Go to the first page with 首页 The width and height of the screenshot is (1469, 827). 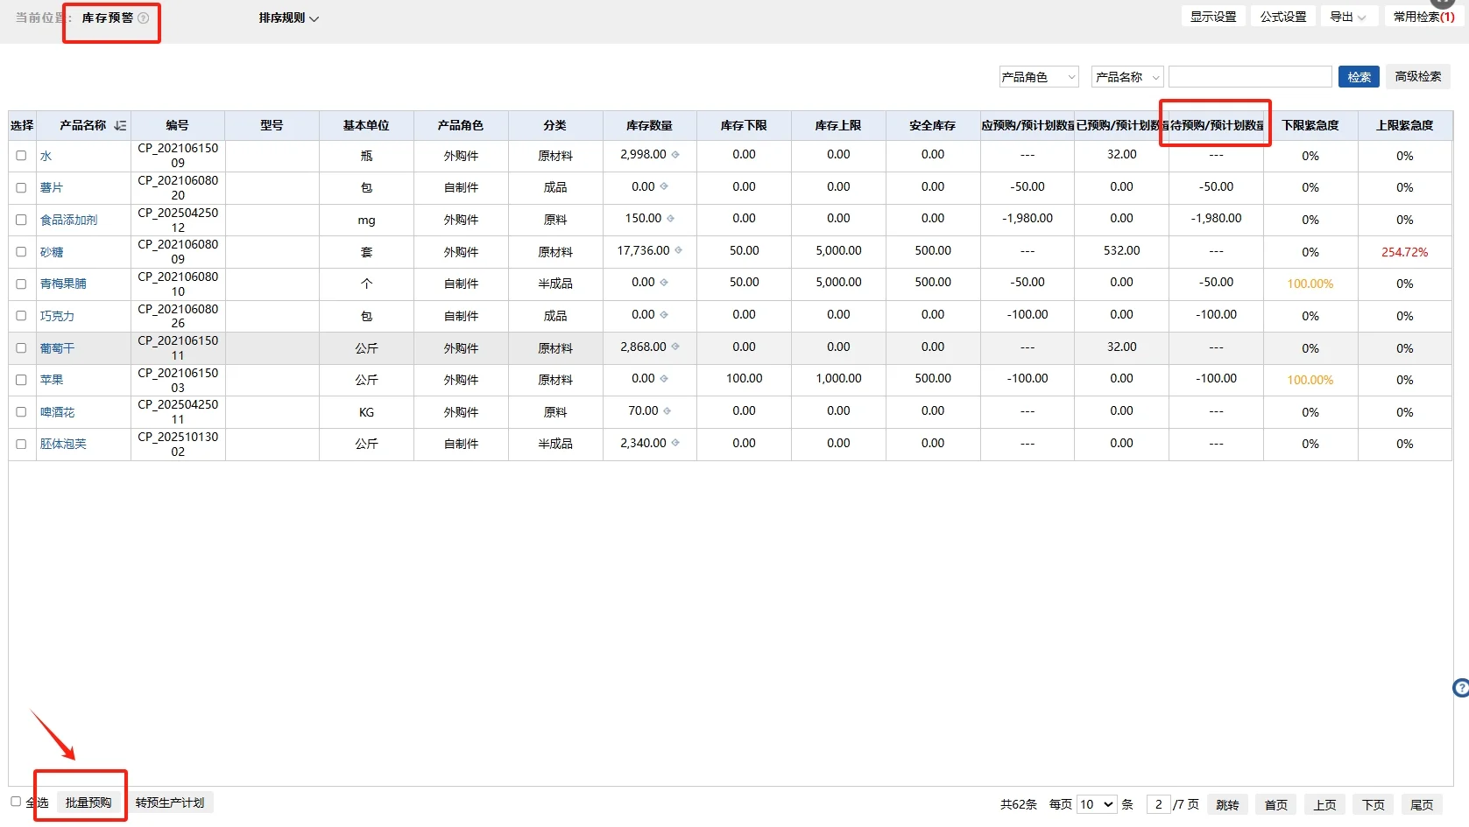coord(1276,805)
